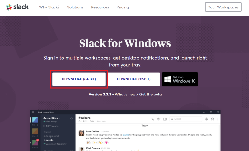The image size is (249, 151).
Task: Click the star icon under #culture
Action: click(x=80, y=121)
